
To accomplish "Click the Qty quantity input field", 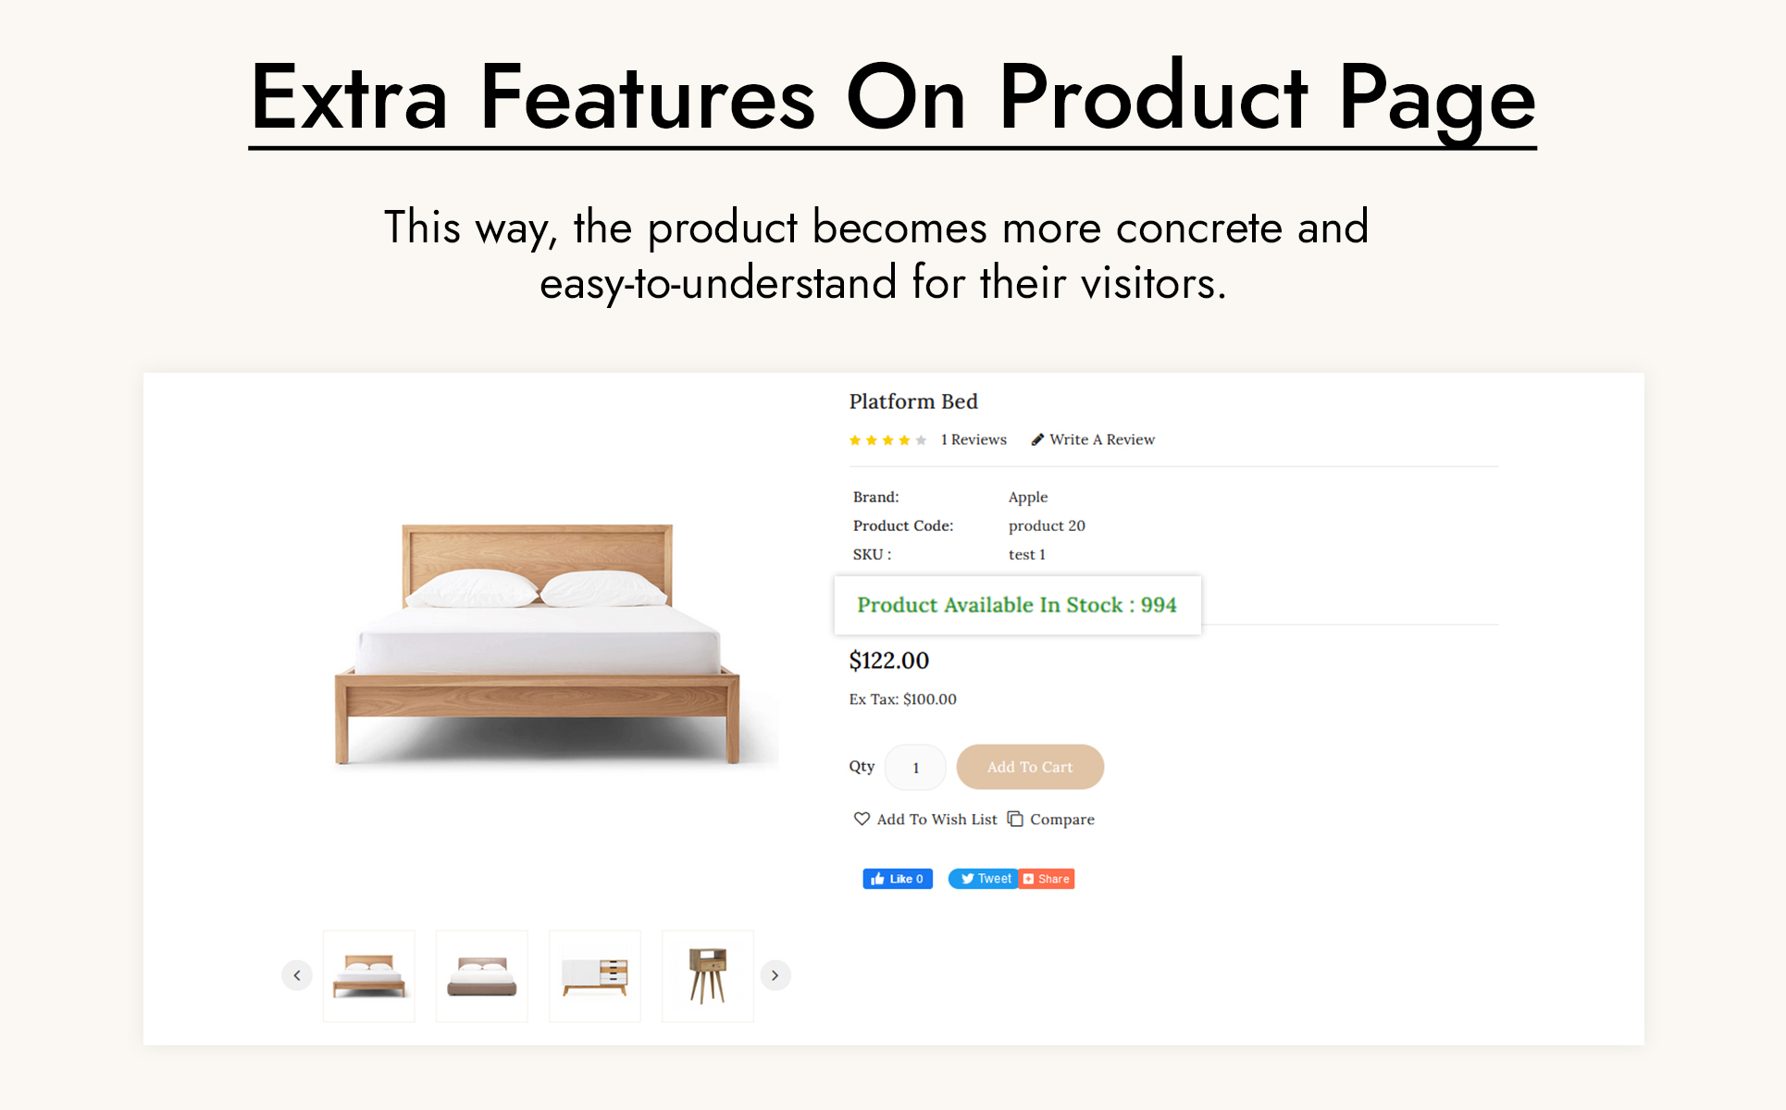I will pos(915,767).
